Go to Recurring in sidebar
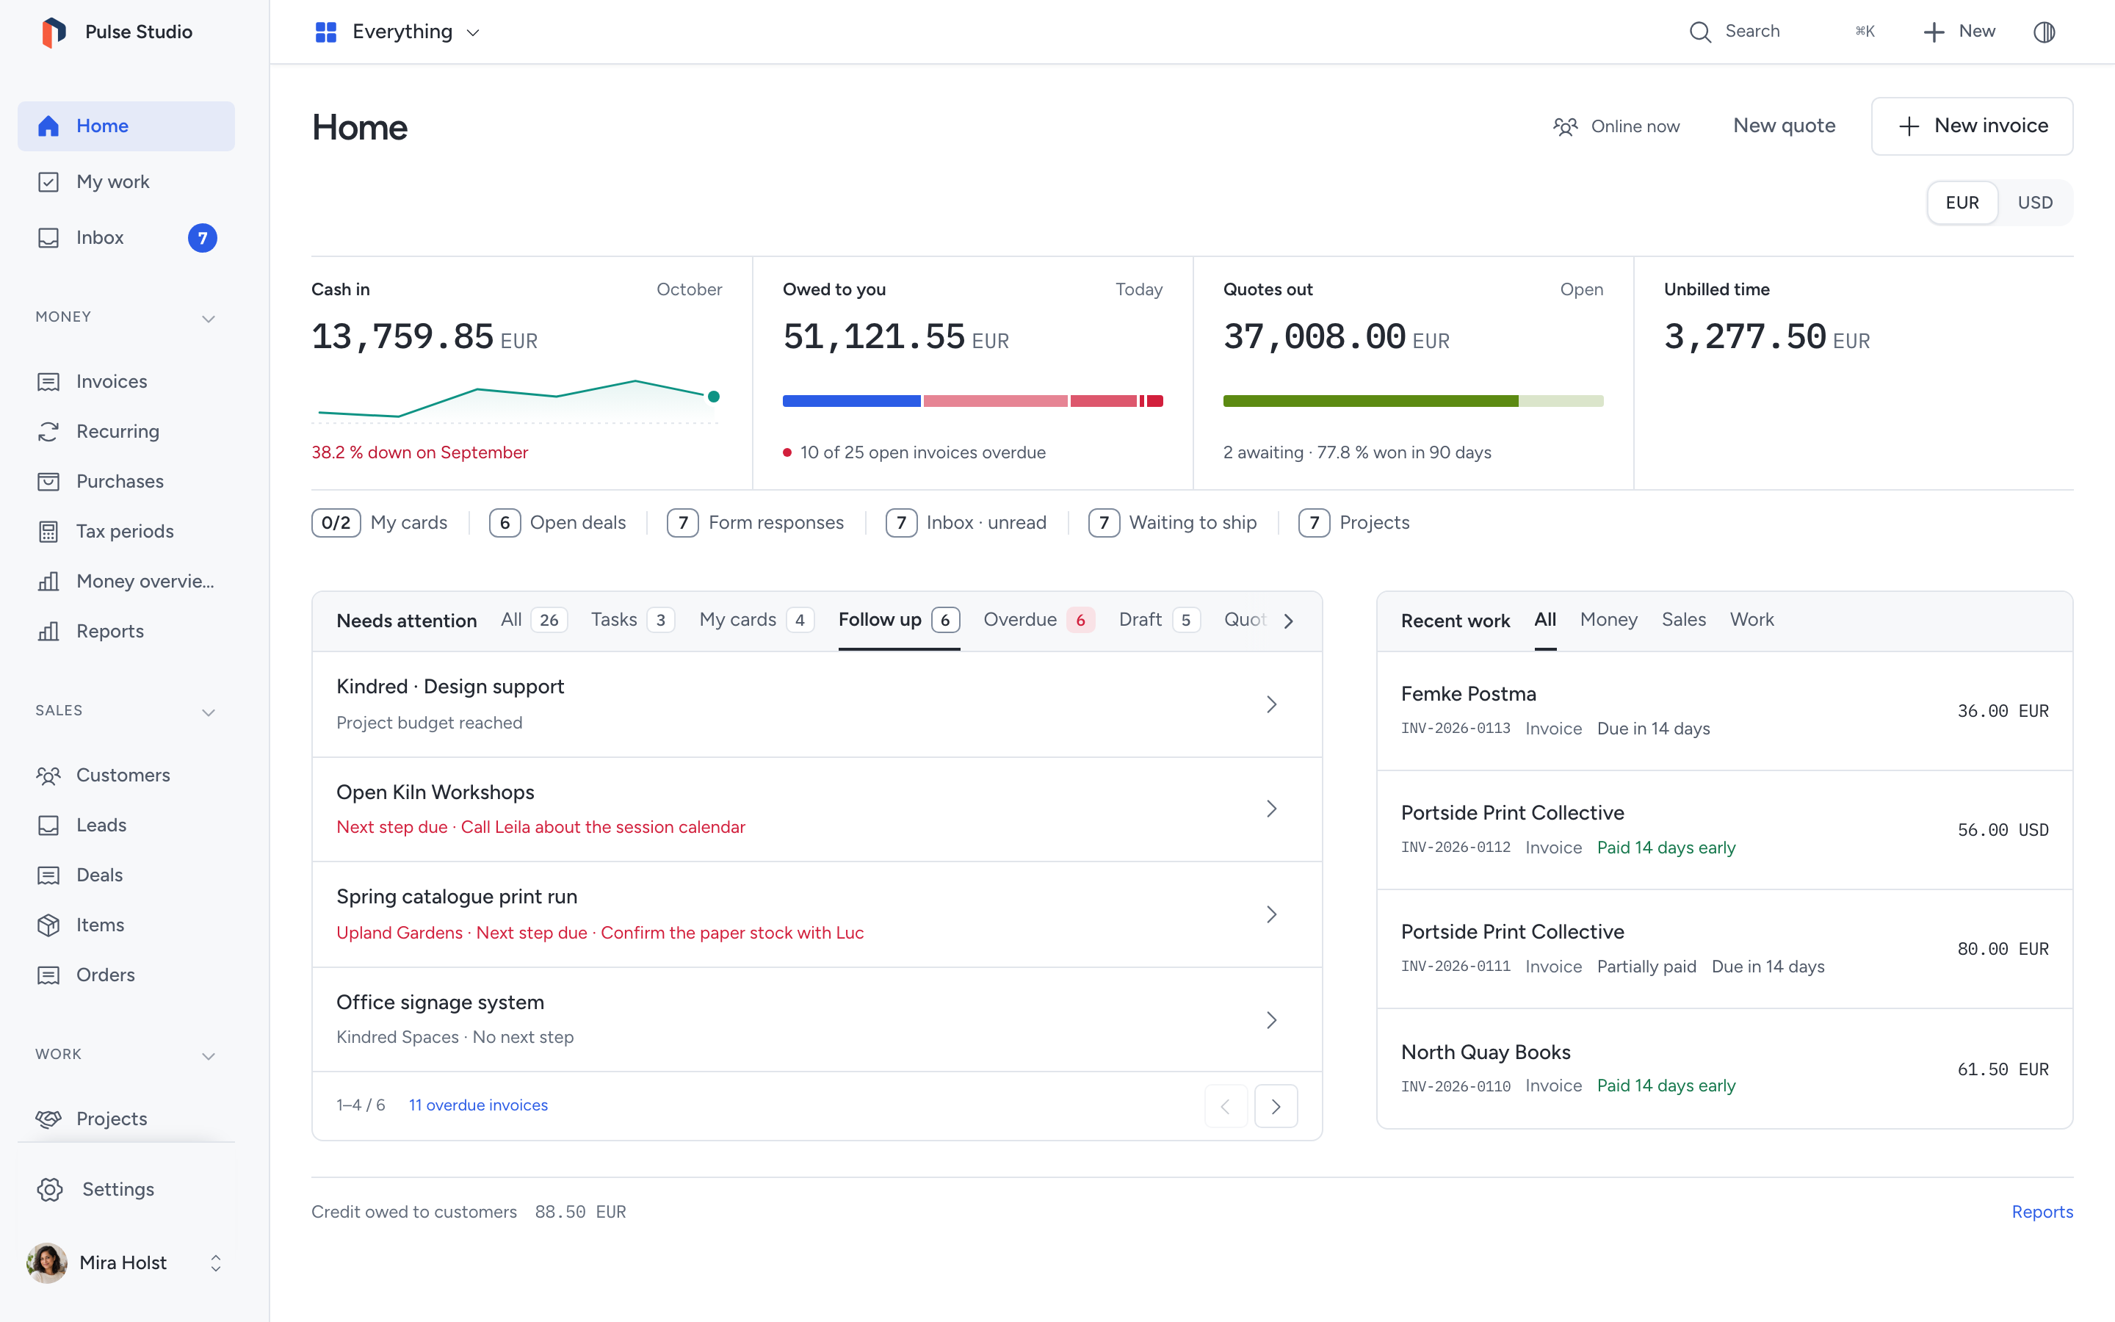This screenshot has height=1322, width=2115. coord(126,432)
